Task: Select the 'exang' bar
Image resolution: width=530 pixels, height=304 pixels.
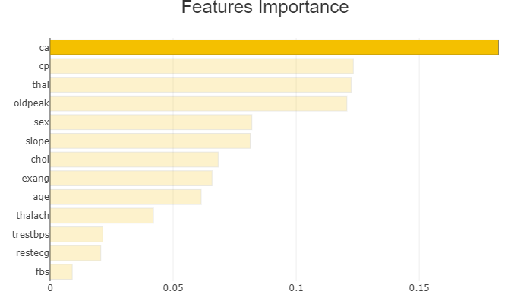Action: 131,178
